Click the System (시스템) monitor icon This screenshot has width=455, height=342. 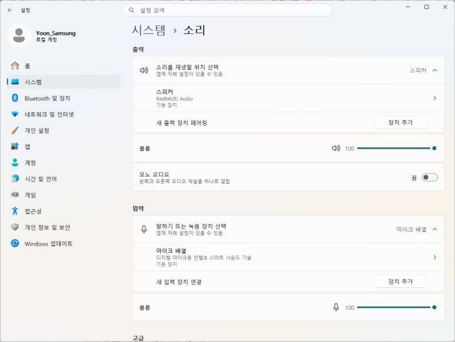click(x=15, y=82)
